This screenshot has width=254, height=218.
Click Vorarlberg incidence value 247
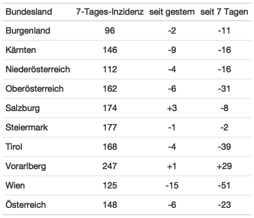pos(110,166)
